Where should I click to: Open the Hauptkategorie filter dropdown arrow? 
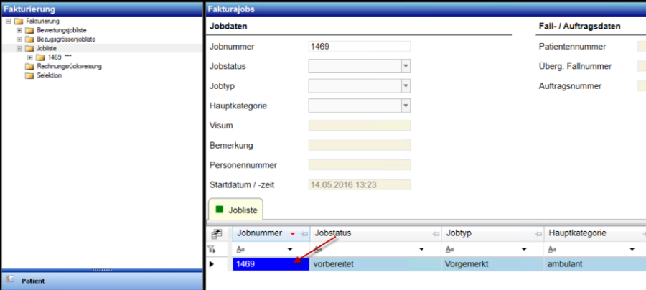[632, 249]
